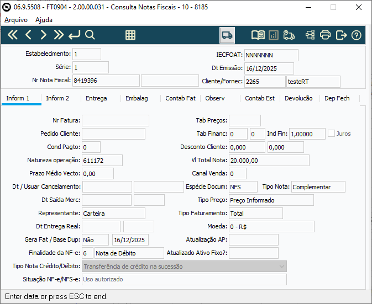The width and height of the screenshot is (372, 304).
Task: Exit with the door-arrow icon
Action: pos(341,35)
